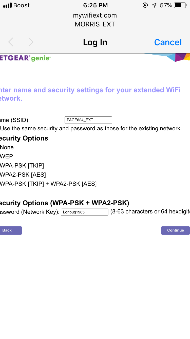Tap the forward navigation chevron
Viewport: 190px width, 339px height.
[30, 42]
